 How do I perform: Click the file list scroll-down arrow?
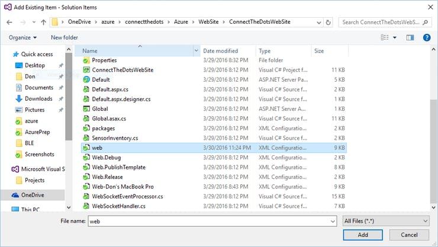pyautogui.click(x=433, y=207)
